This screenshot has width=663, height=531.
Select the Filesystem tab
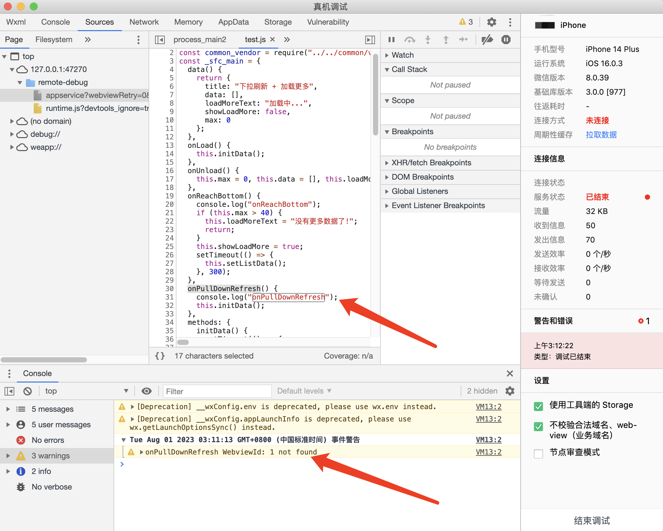[x=54, y=40]
